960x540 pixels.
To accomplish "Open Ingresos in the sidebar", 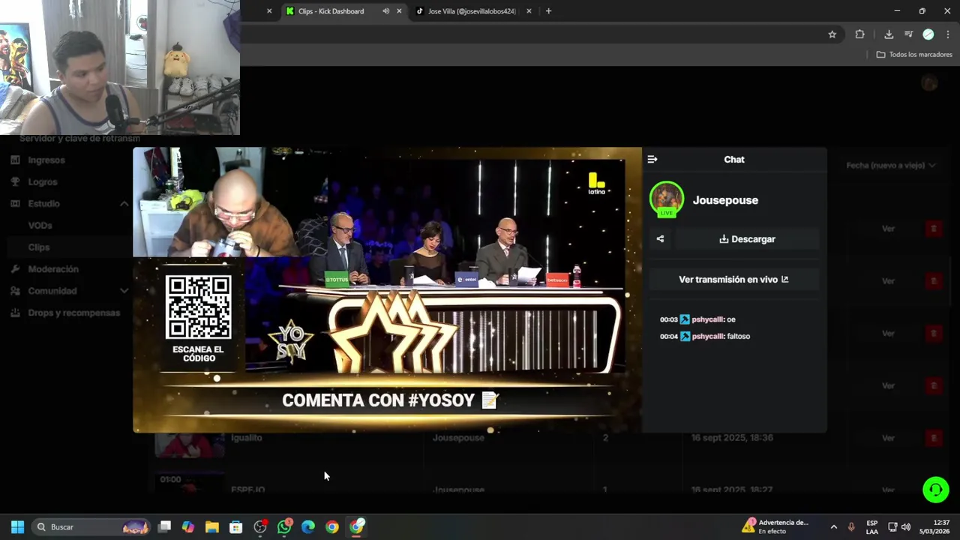I will coord(46,160).
